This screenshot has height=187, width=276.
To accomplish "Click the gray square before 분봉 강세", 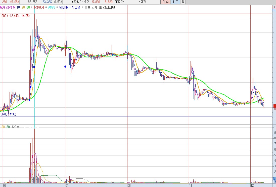I will pos(82,7).
